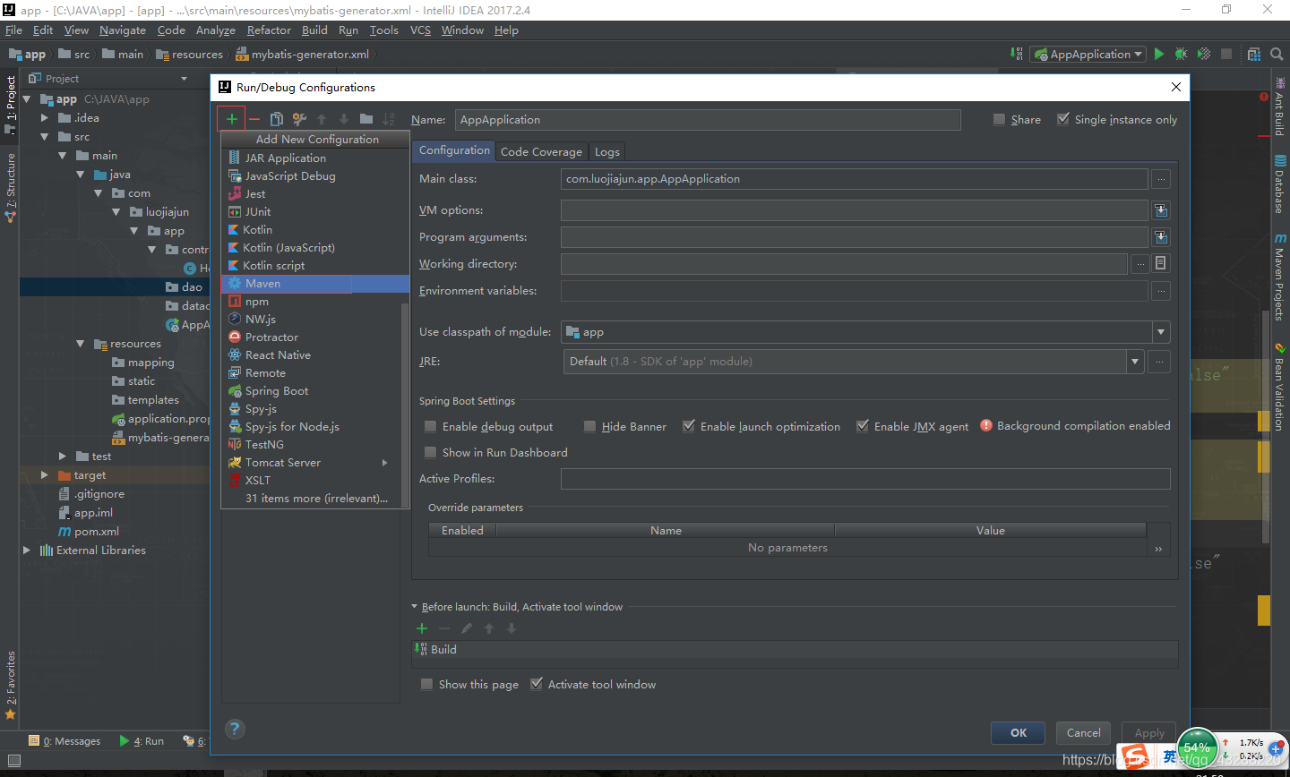Open the JRE dropdown arrow
The width and height of the screenshot is (1290, 777).
click(x=1135, y=362)
